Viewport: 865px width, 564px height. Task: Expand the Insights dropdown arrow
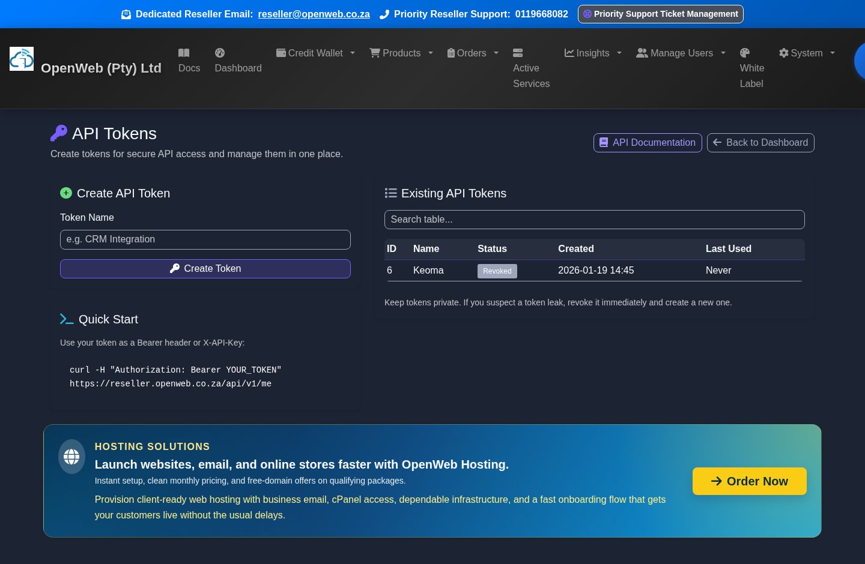[x=619, y=53]
